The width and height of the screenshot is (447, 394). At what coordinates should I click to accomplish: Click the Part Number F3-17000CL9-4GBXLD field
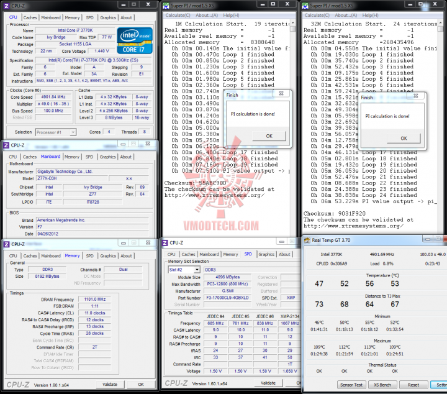tap(227, 298)
